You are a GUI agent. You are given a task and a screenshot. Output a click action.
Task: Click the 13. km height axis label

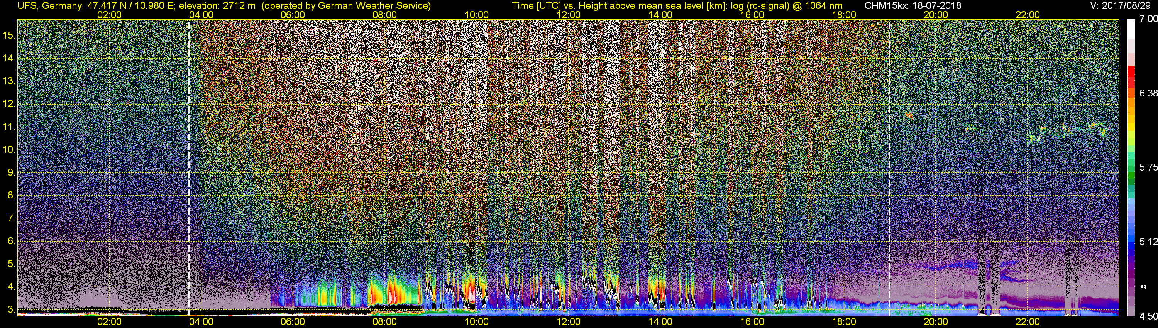(9, 81)
